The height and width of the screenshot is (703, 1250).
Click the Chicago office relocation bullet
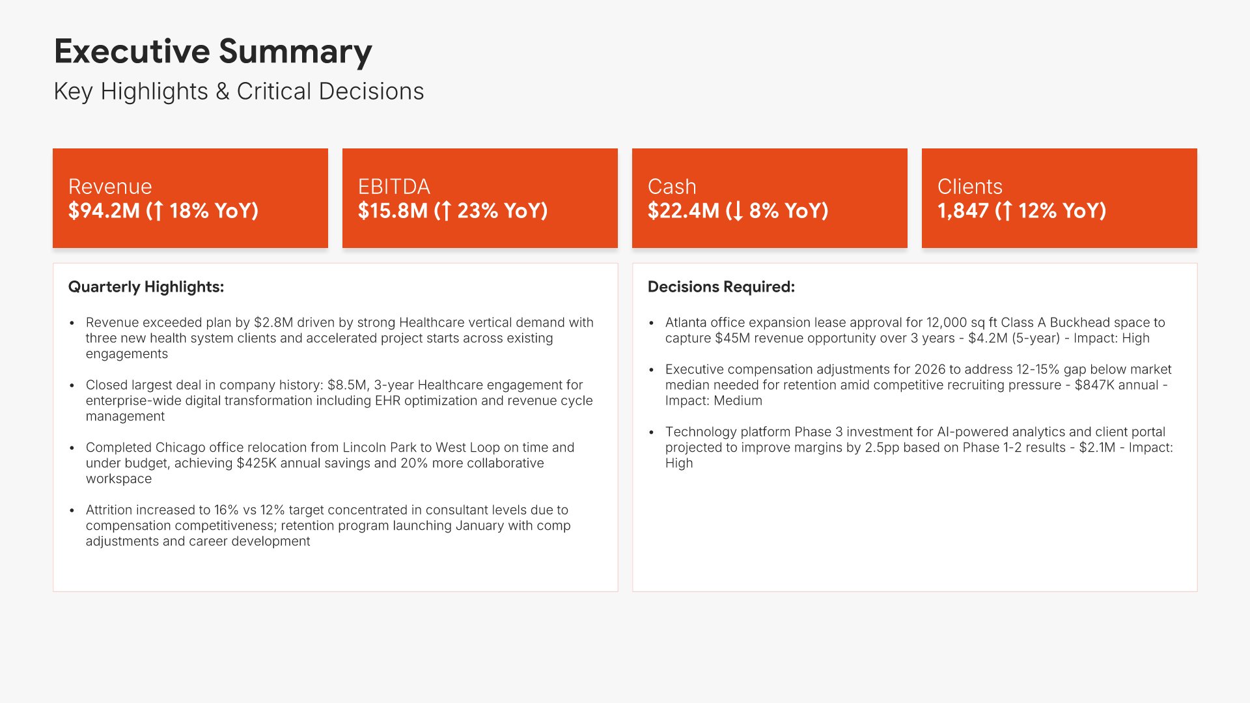(x=329, y=463)
